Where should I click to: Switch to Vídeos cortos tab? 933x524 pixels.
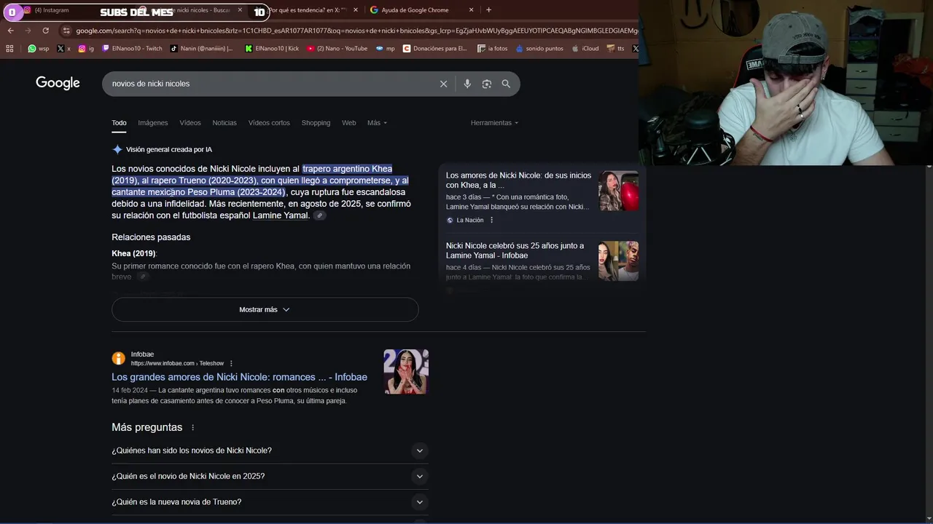[x=269, y=123]
